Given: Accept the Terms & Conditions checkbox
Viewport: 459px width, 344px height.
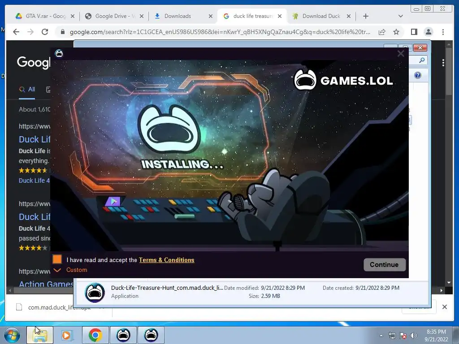Looking at the screenshot, I should 57,259.
